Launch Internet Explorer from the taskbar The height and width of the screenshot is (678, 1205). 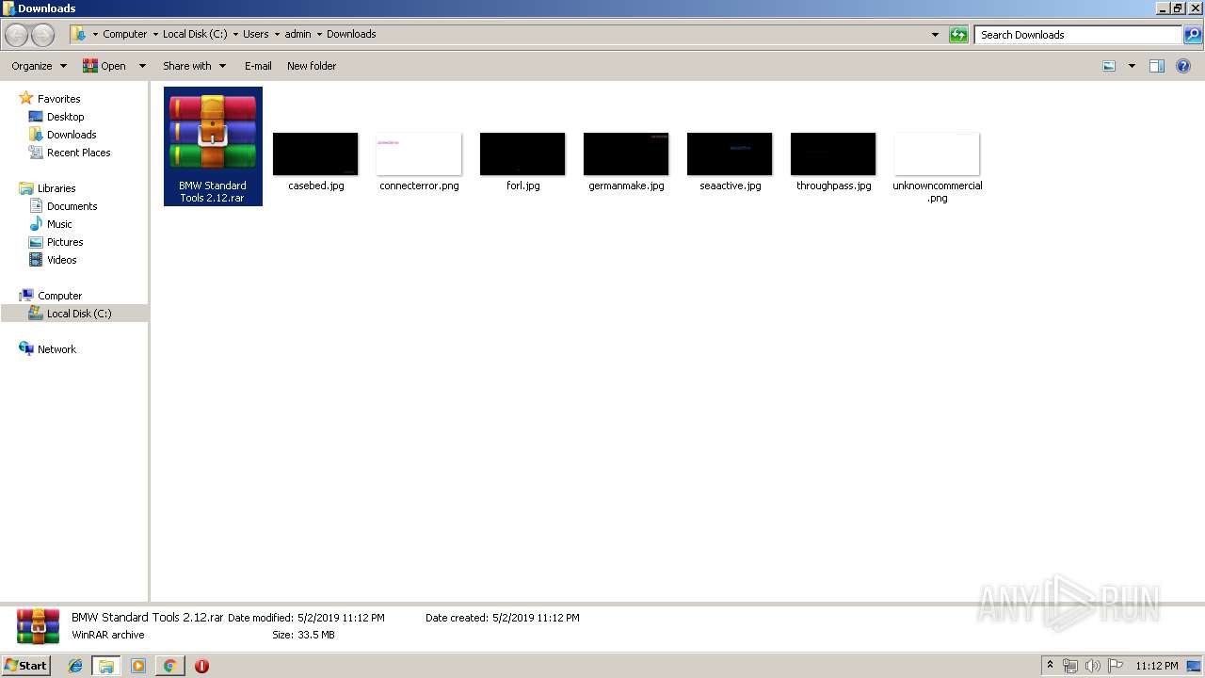75,666
